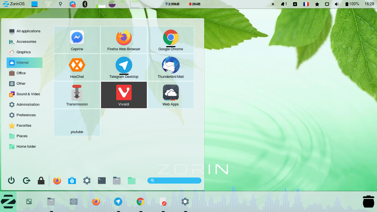This screenshot has width=377, height=212.
Task: Click the blue desktop icon in top panel
Action: 34,4
